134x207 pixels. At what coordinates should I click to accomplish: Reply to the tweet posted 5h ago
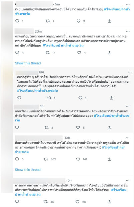(17, 202)
